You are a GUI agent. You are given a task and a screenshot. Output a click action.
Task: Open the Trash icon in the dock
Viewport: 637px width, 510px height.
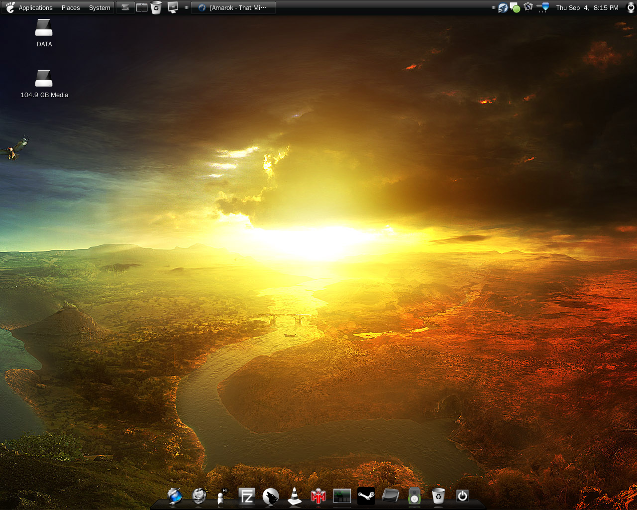(438, 496)
